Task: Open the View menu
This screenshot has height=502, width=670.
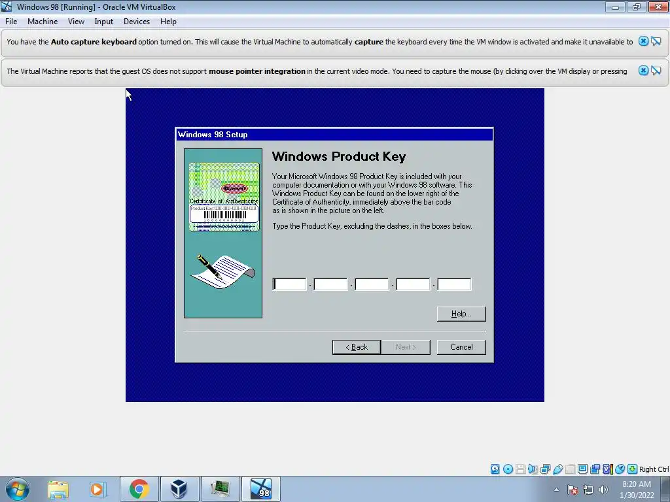Action: coord(76,22)
